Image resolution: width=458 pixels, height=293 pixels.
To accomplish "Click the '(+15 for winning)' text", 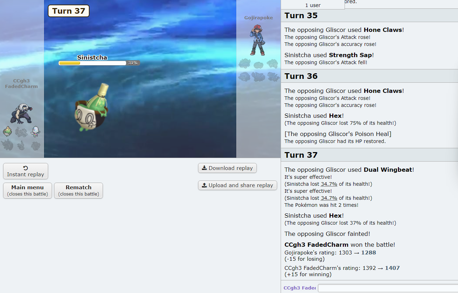I will pyautogui.click(x=308, y=274).
